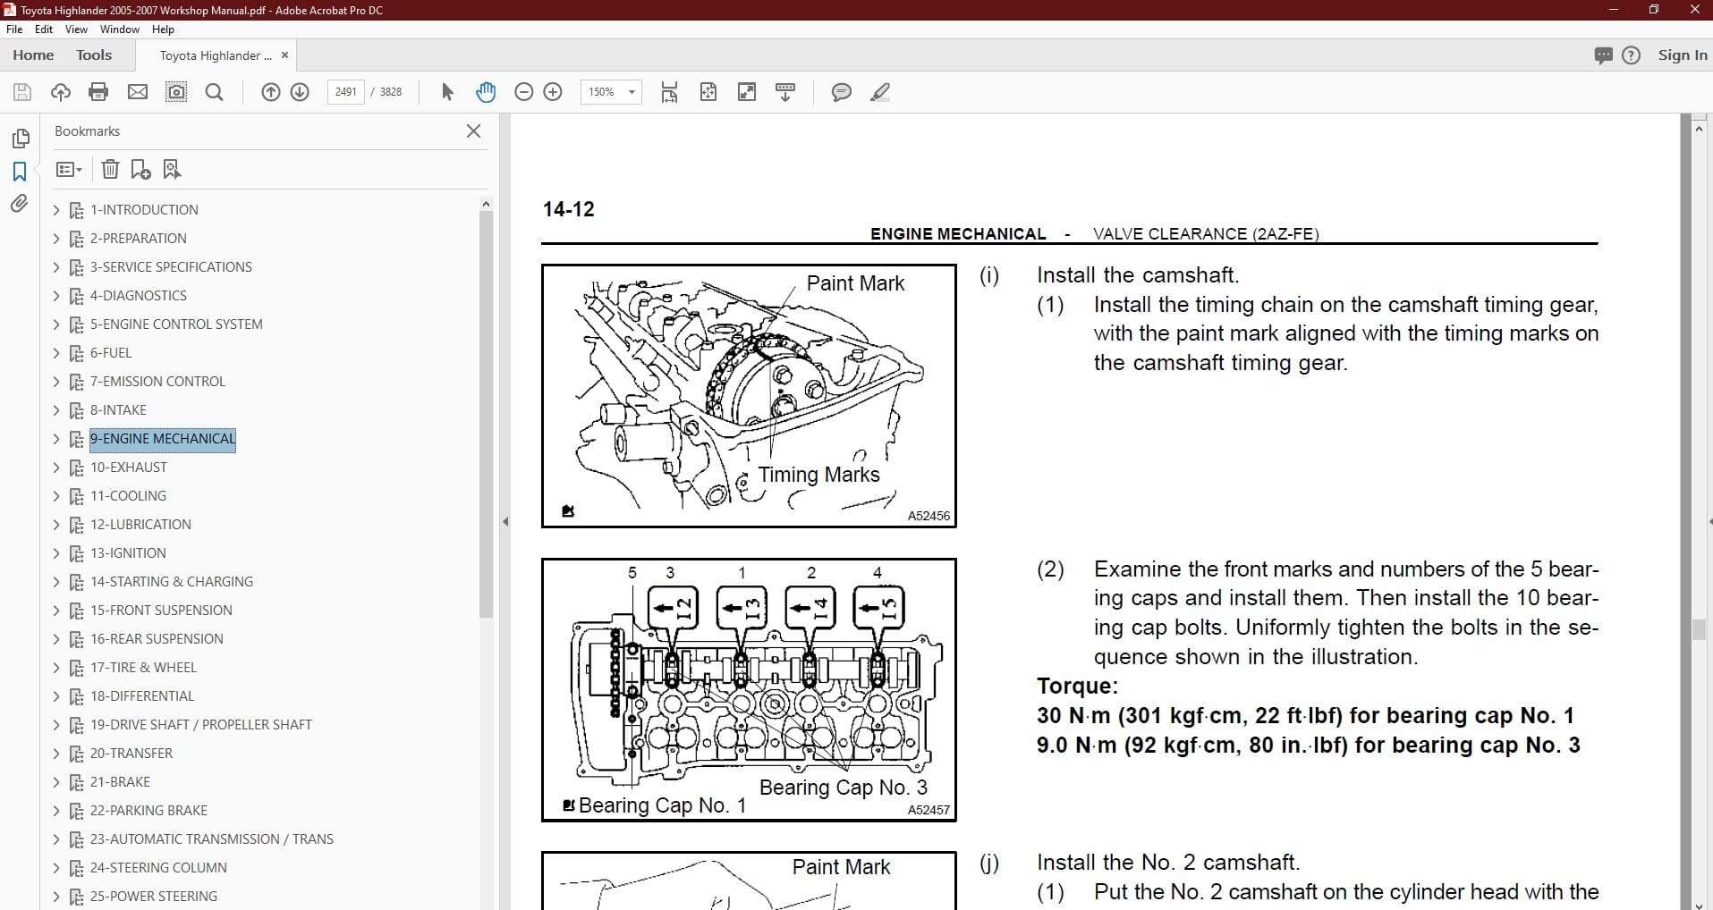Screen dimensions: 1713x910
Task: Switch to the Tools tab
Action: pos(94,55)
